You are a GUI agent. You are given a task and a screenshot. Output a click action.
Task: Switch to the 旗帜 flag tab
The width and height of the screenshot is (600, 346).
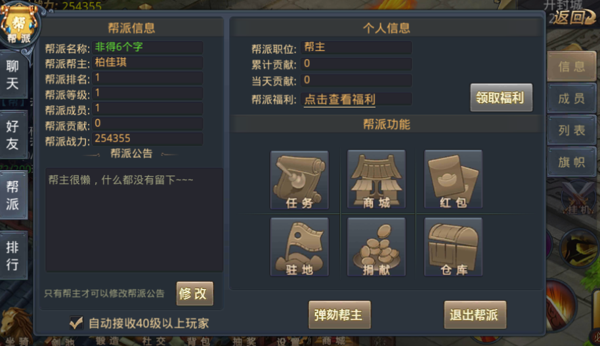point(572,162)
